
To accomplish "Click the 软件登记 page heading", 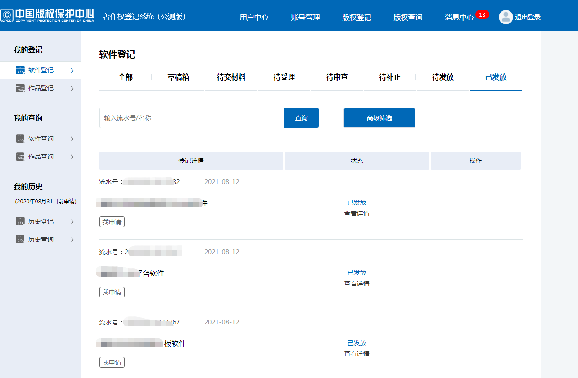I will [117, 55].
